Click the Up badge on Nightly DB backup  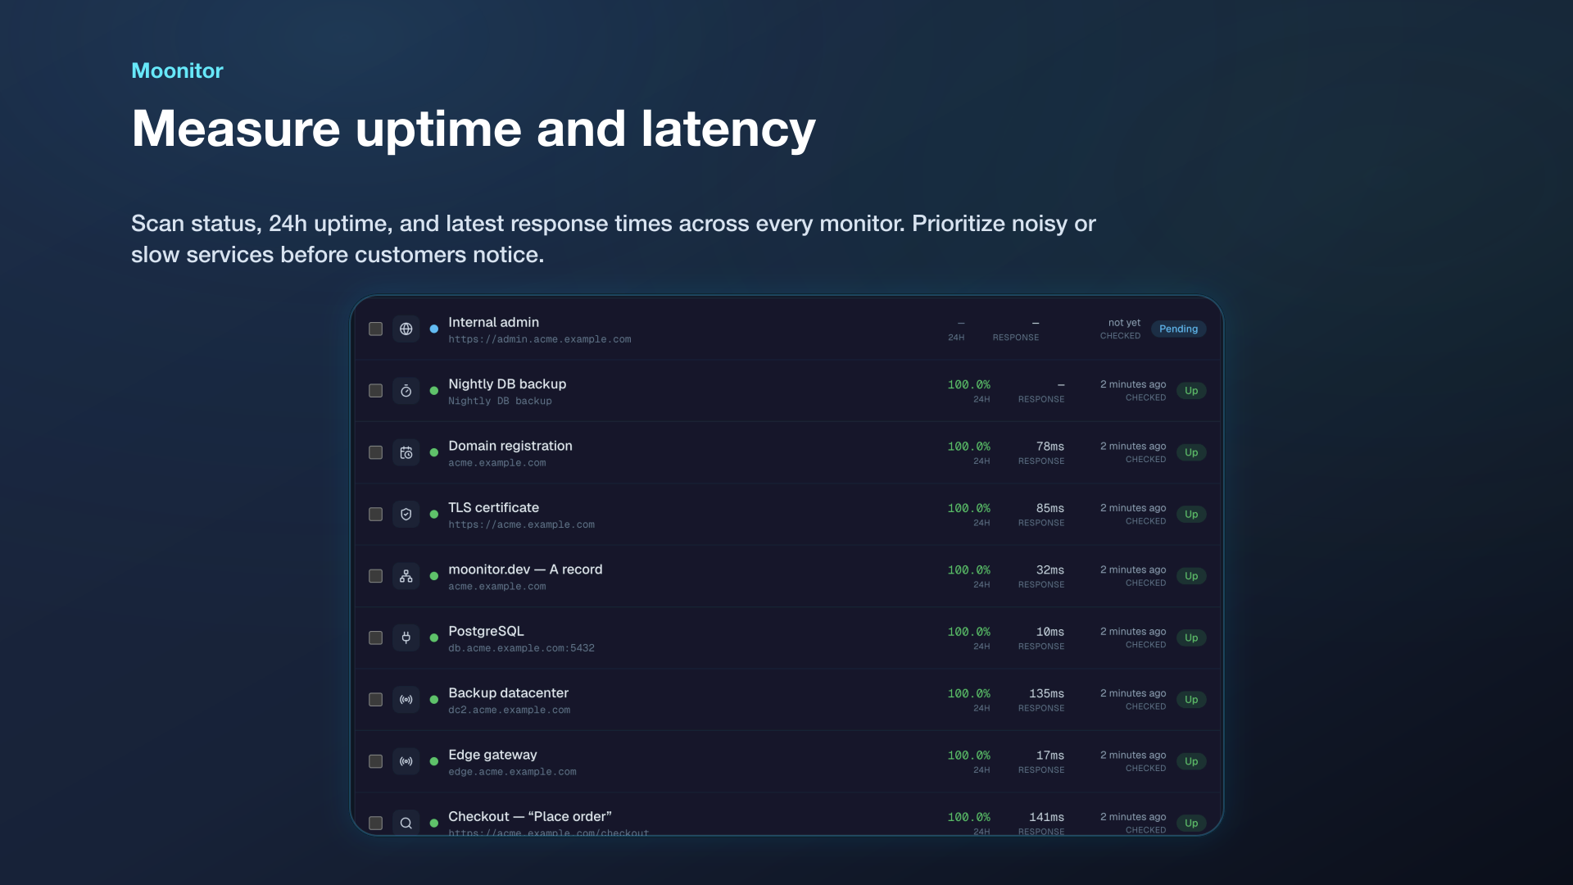pyautogui.click(x=1191, y=391)
